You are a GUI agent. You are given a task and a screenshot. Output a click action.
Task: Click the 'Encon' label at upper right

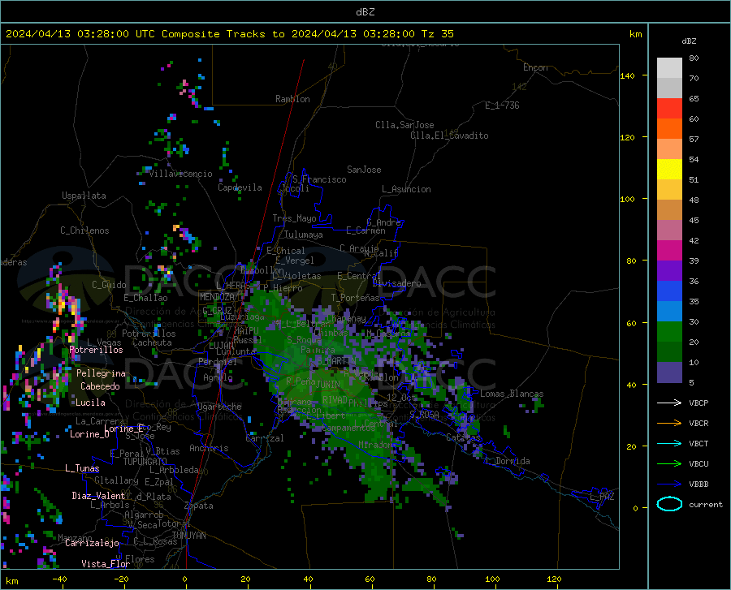535,67
